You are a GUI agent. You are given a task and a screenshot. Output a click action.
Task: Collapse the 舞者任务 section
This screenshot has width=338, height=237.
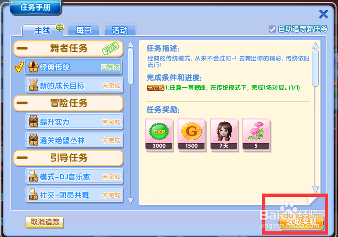22,48
